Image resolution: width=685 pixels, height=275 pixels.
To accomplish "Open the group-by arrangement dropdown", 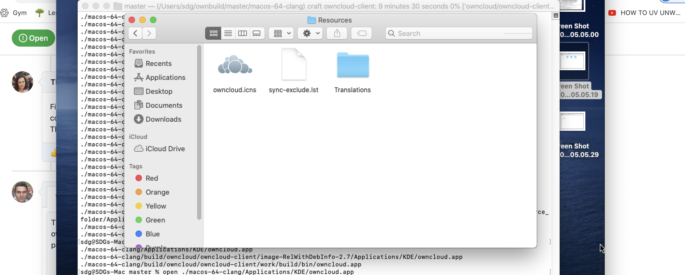I will pyautogui.click(x=281, y=33).
